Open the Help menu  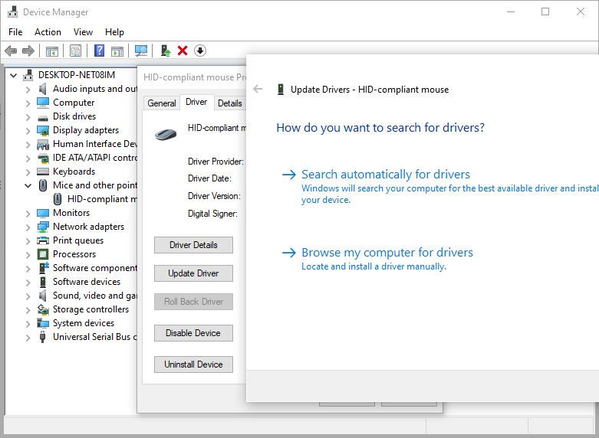tap(114, 32)
